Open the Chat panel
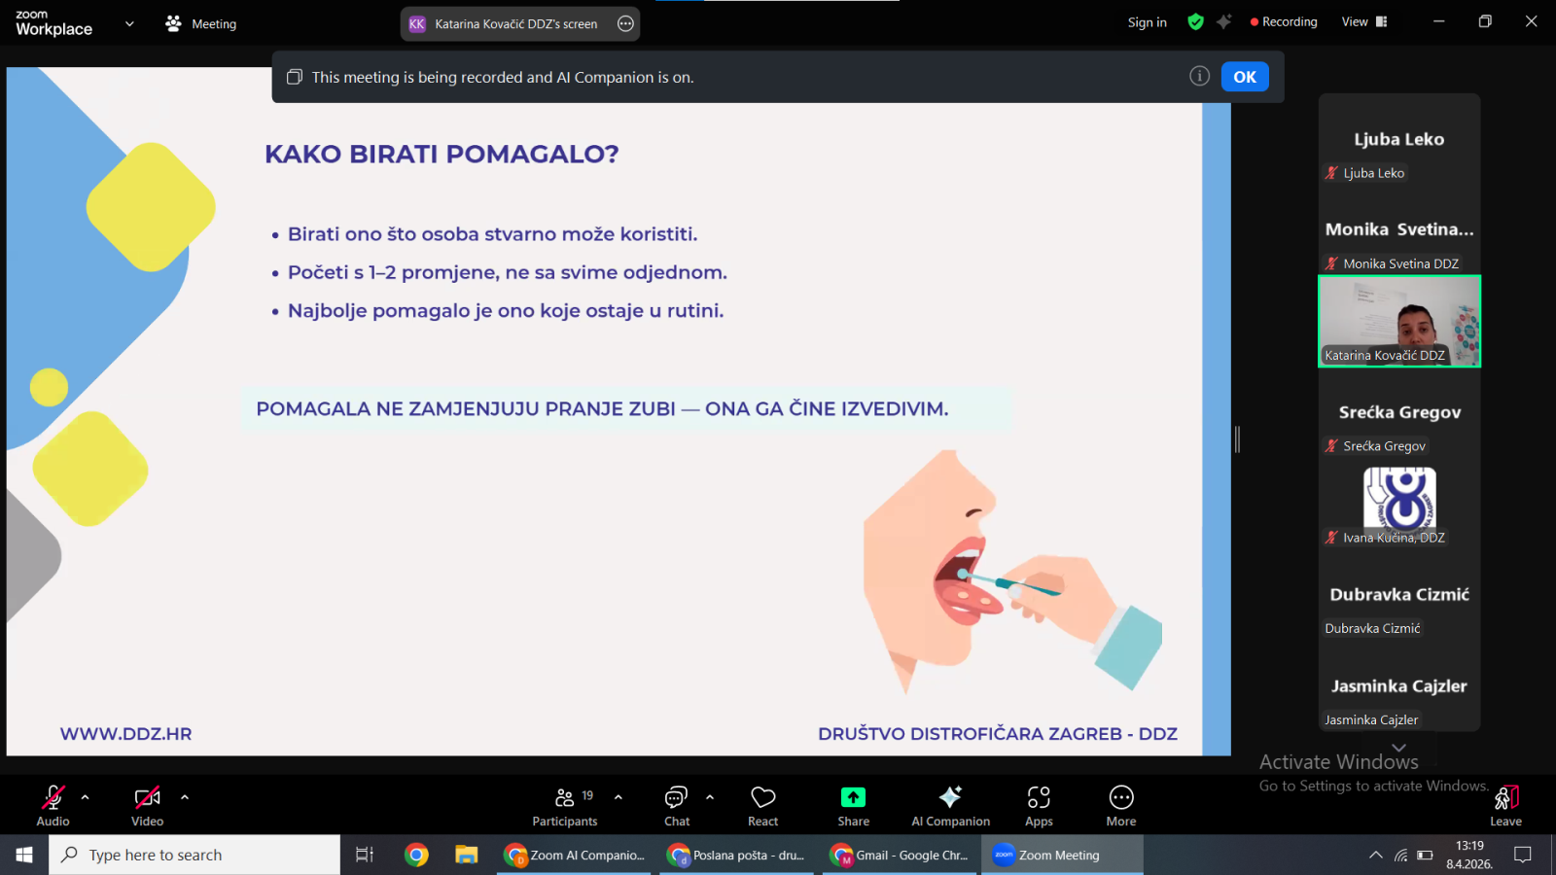Image resolution: width=1556 pixels, height=875 pixels. pyautogui.click(x=677, y=806)
